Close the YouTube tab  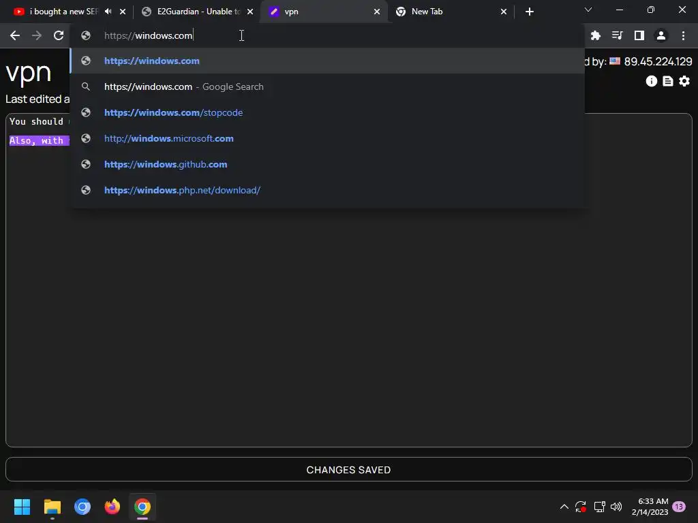[123, 12]
